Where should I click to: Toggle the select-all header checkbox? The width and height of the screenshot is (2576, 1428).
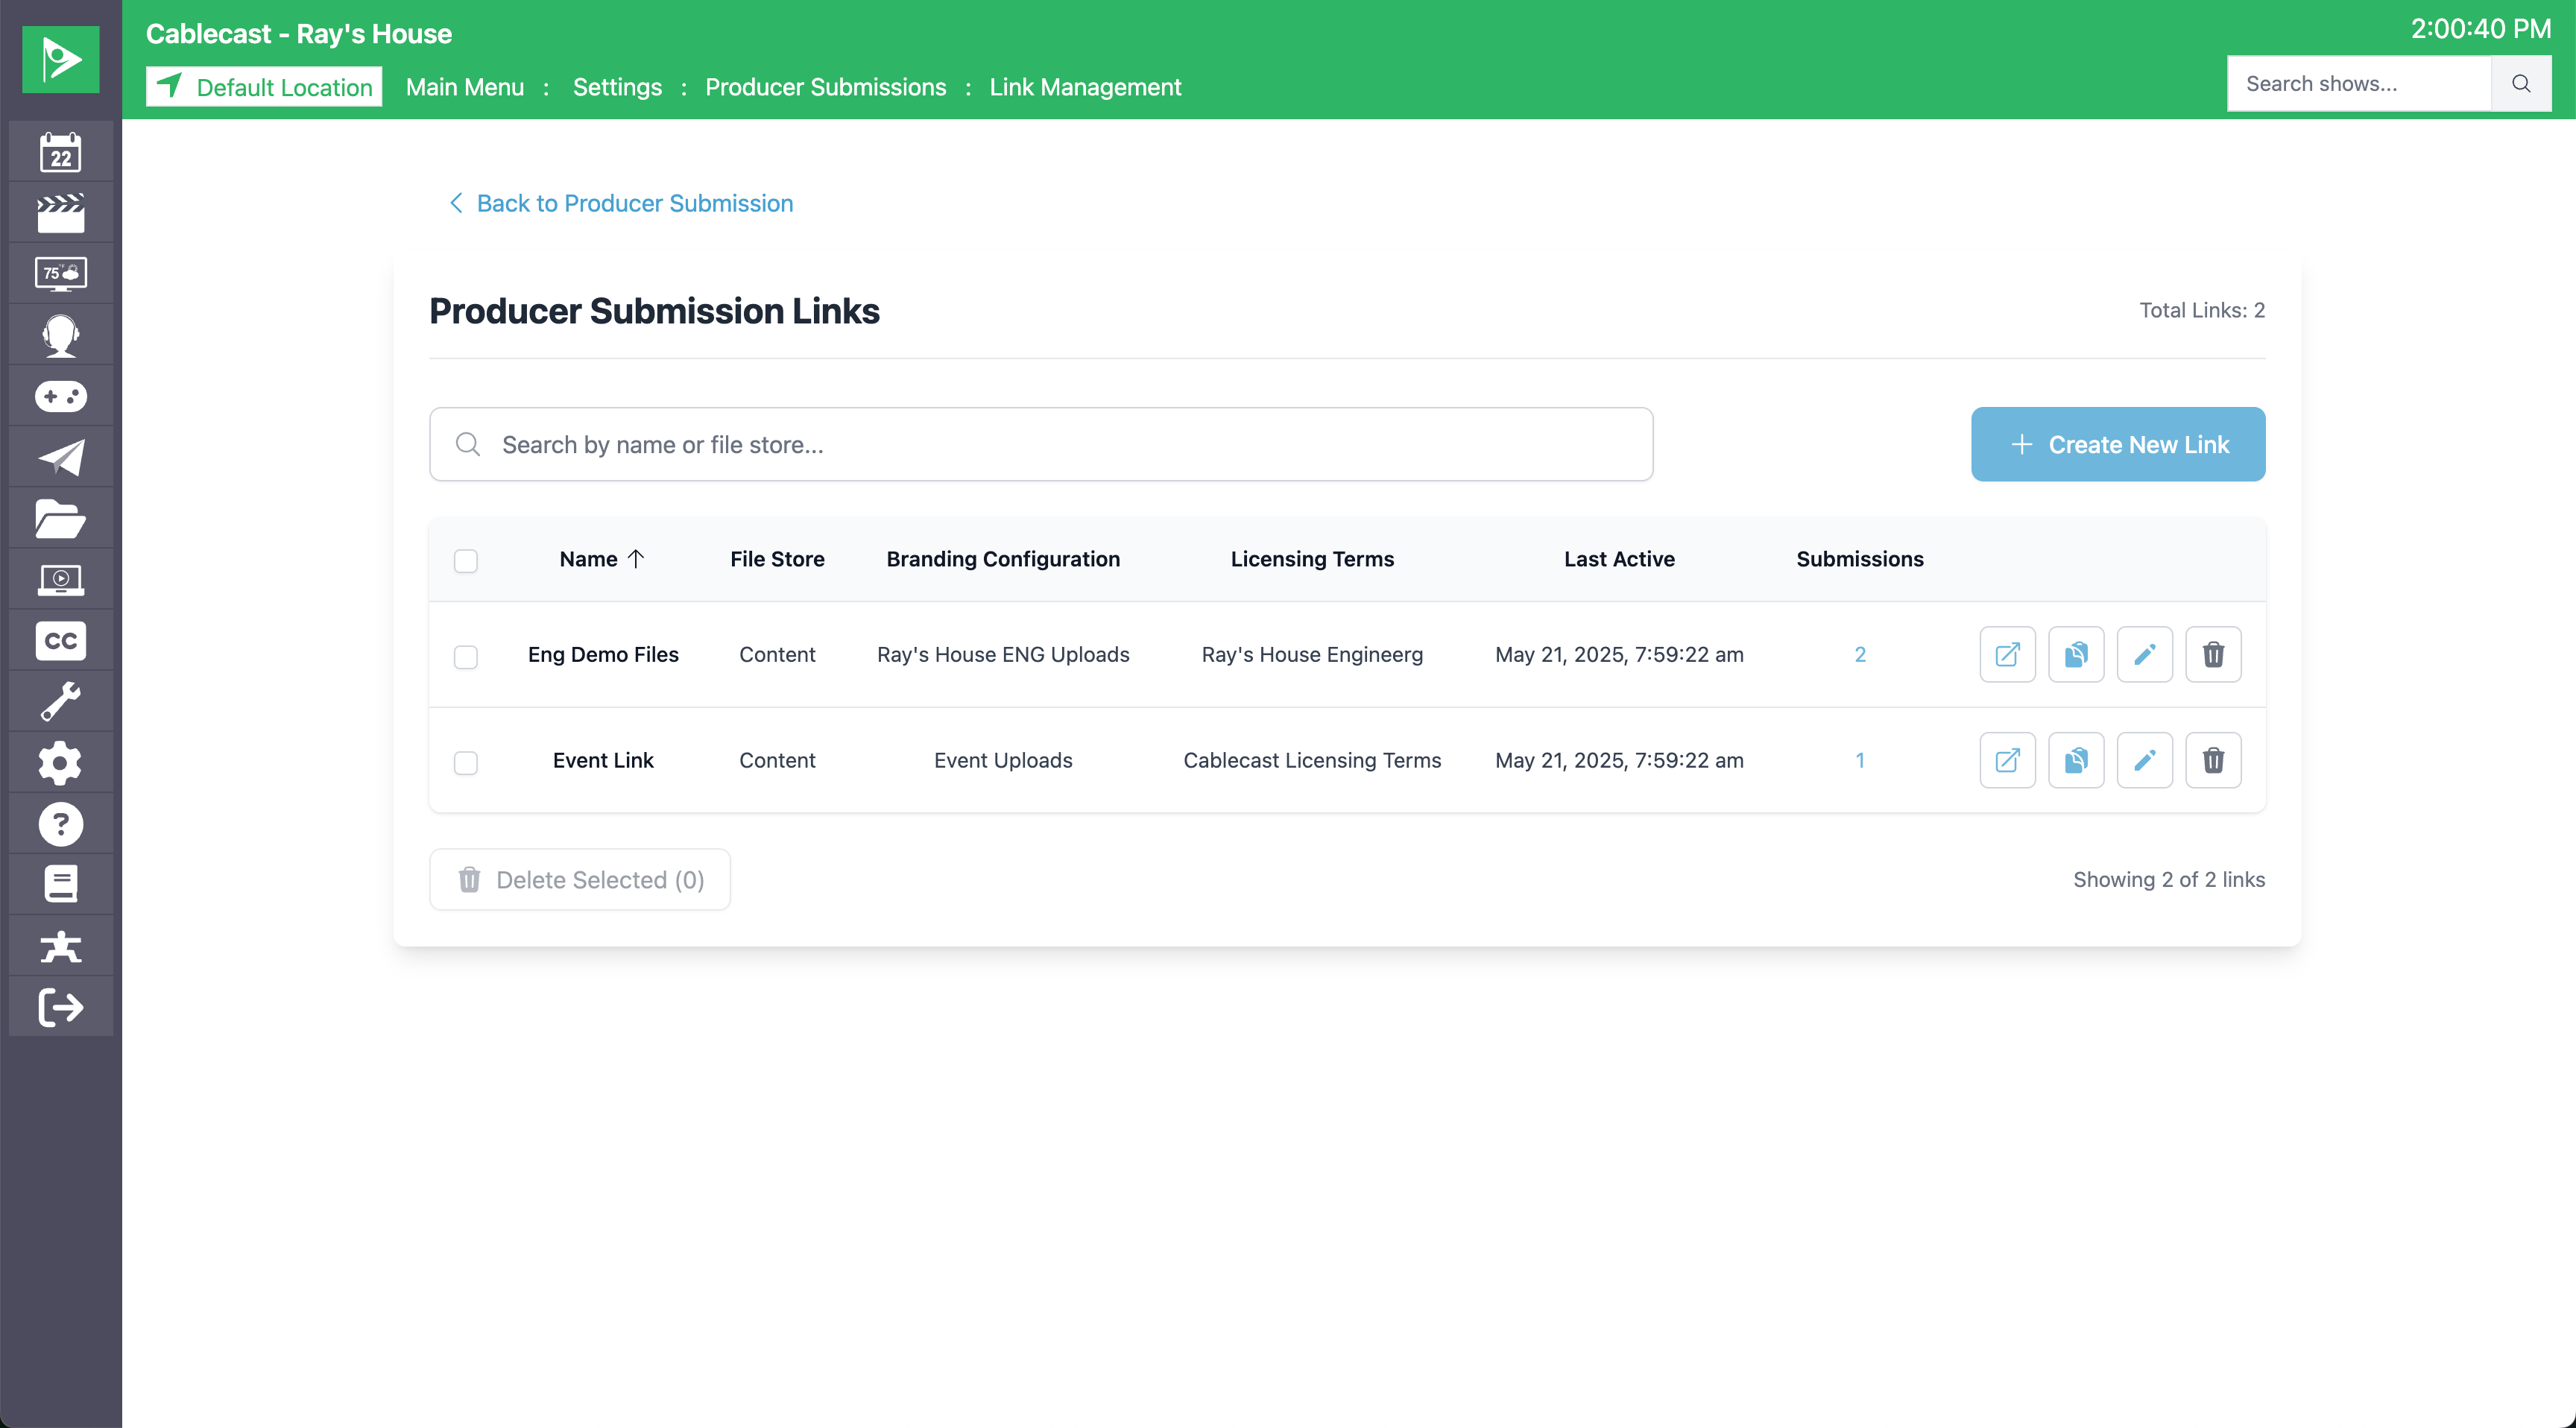point(465,560)
